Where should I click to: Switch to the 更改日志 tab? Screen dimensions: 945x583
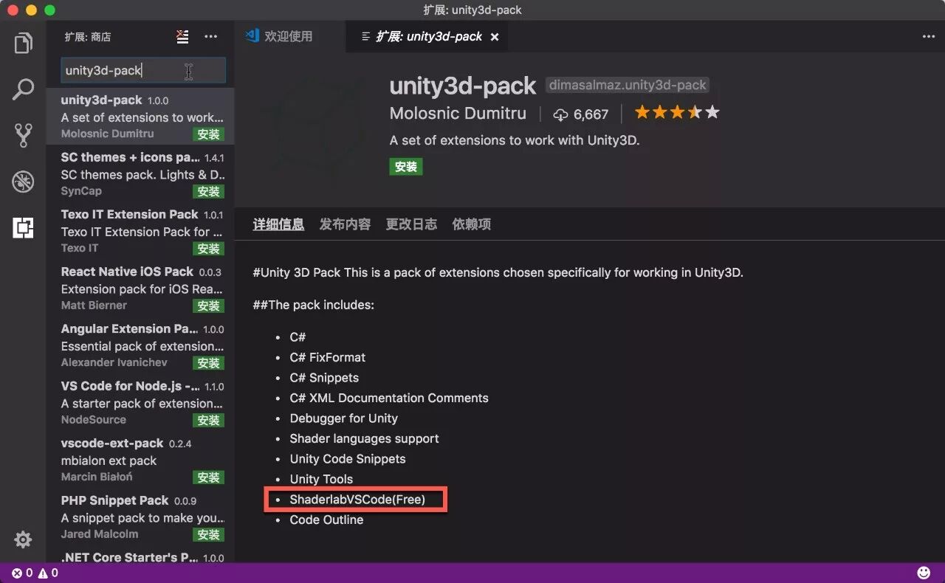click(411, 224)
